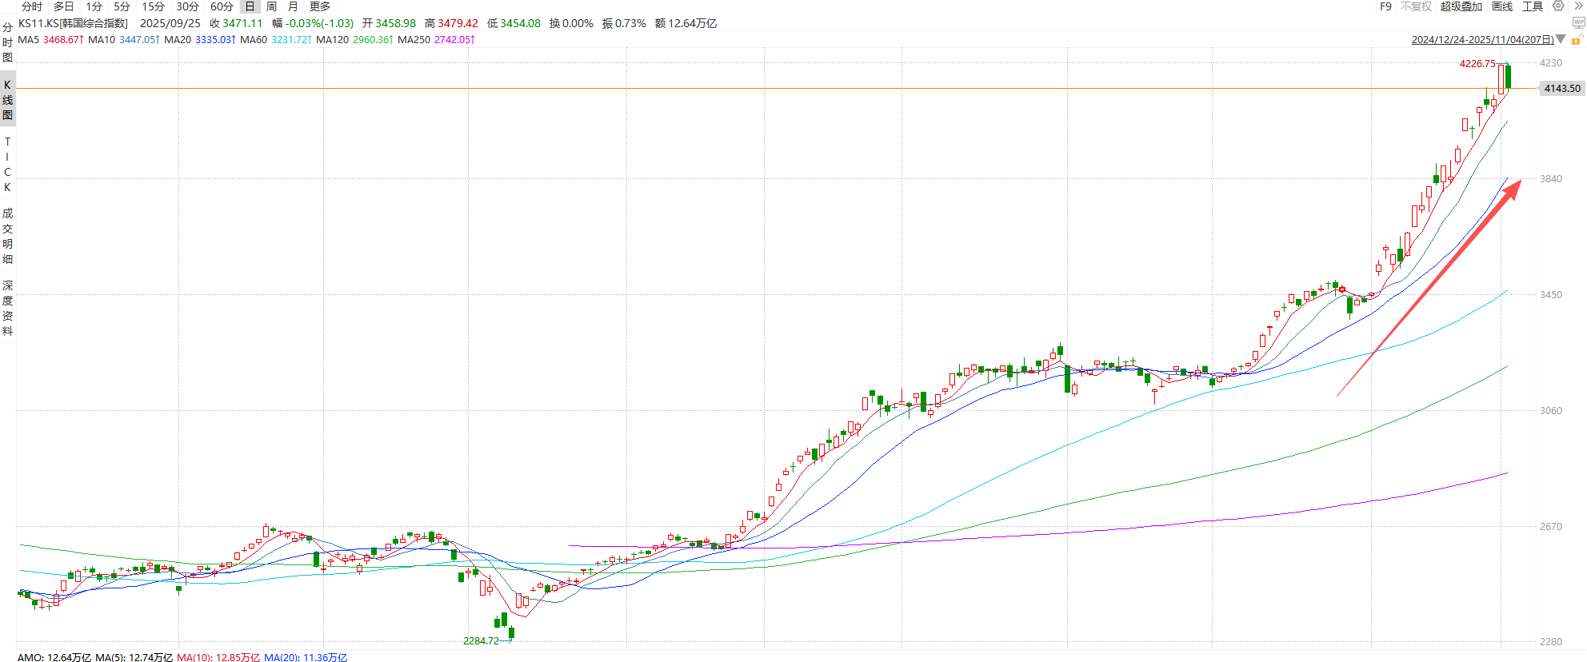This screenshot has height=662, width=1587.
Task: Click the WP monitor icon
Action: [1578, 22]
